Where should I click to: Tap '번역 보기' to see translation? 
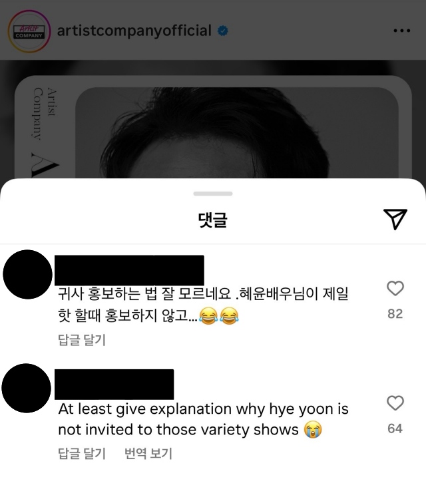click(148, 454)
